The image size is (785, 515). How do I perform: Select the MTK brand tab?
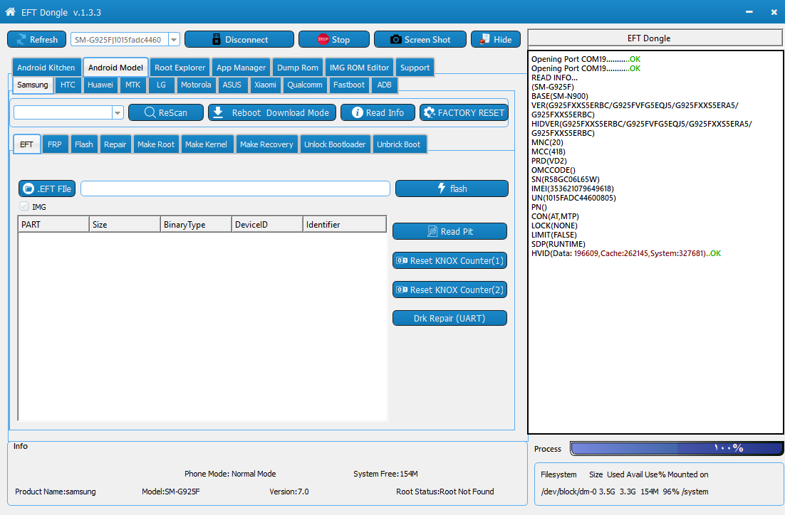132,85
